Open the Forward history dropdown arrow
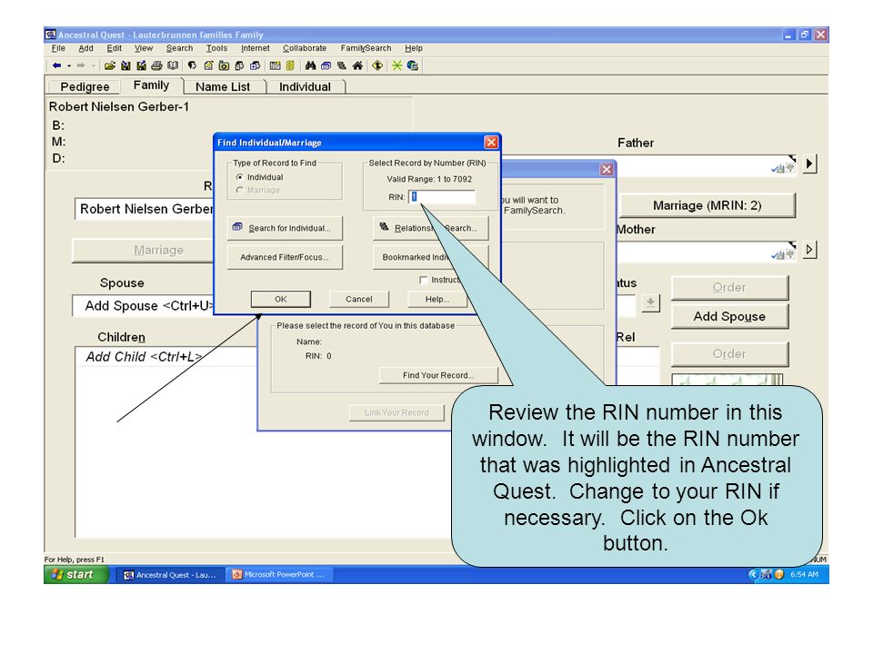The height and width of the screenshot is (654, 873). pyautogui.click(x=94, y=65)
